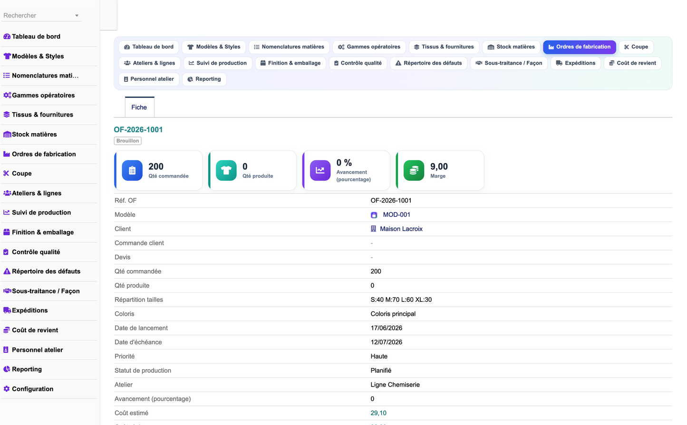Open Tableau de bord in top navigation

pyautogui.click(x=149, y=47)
